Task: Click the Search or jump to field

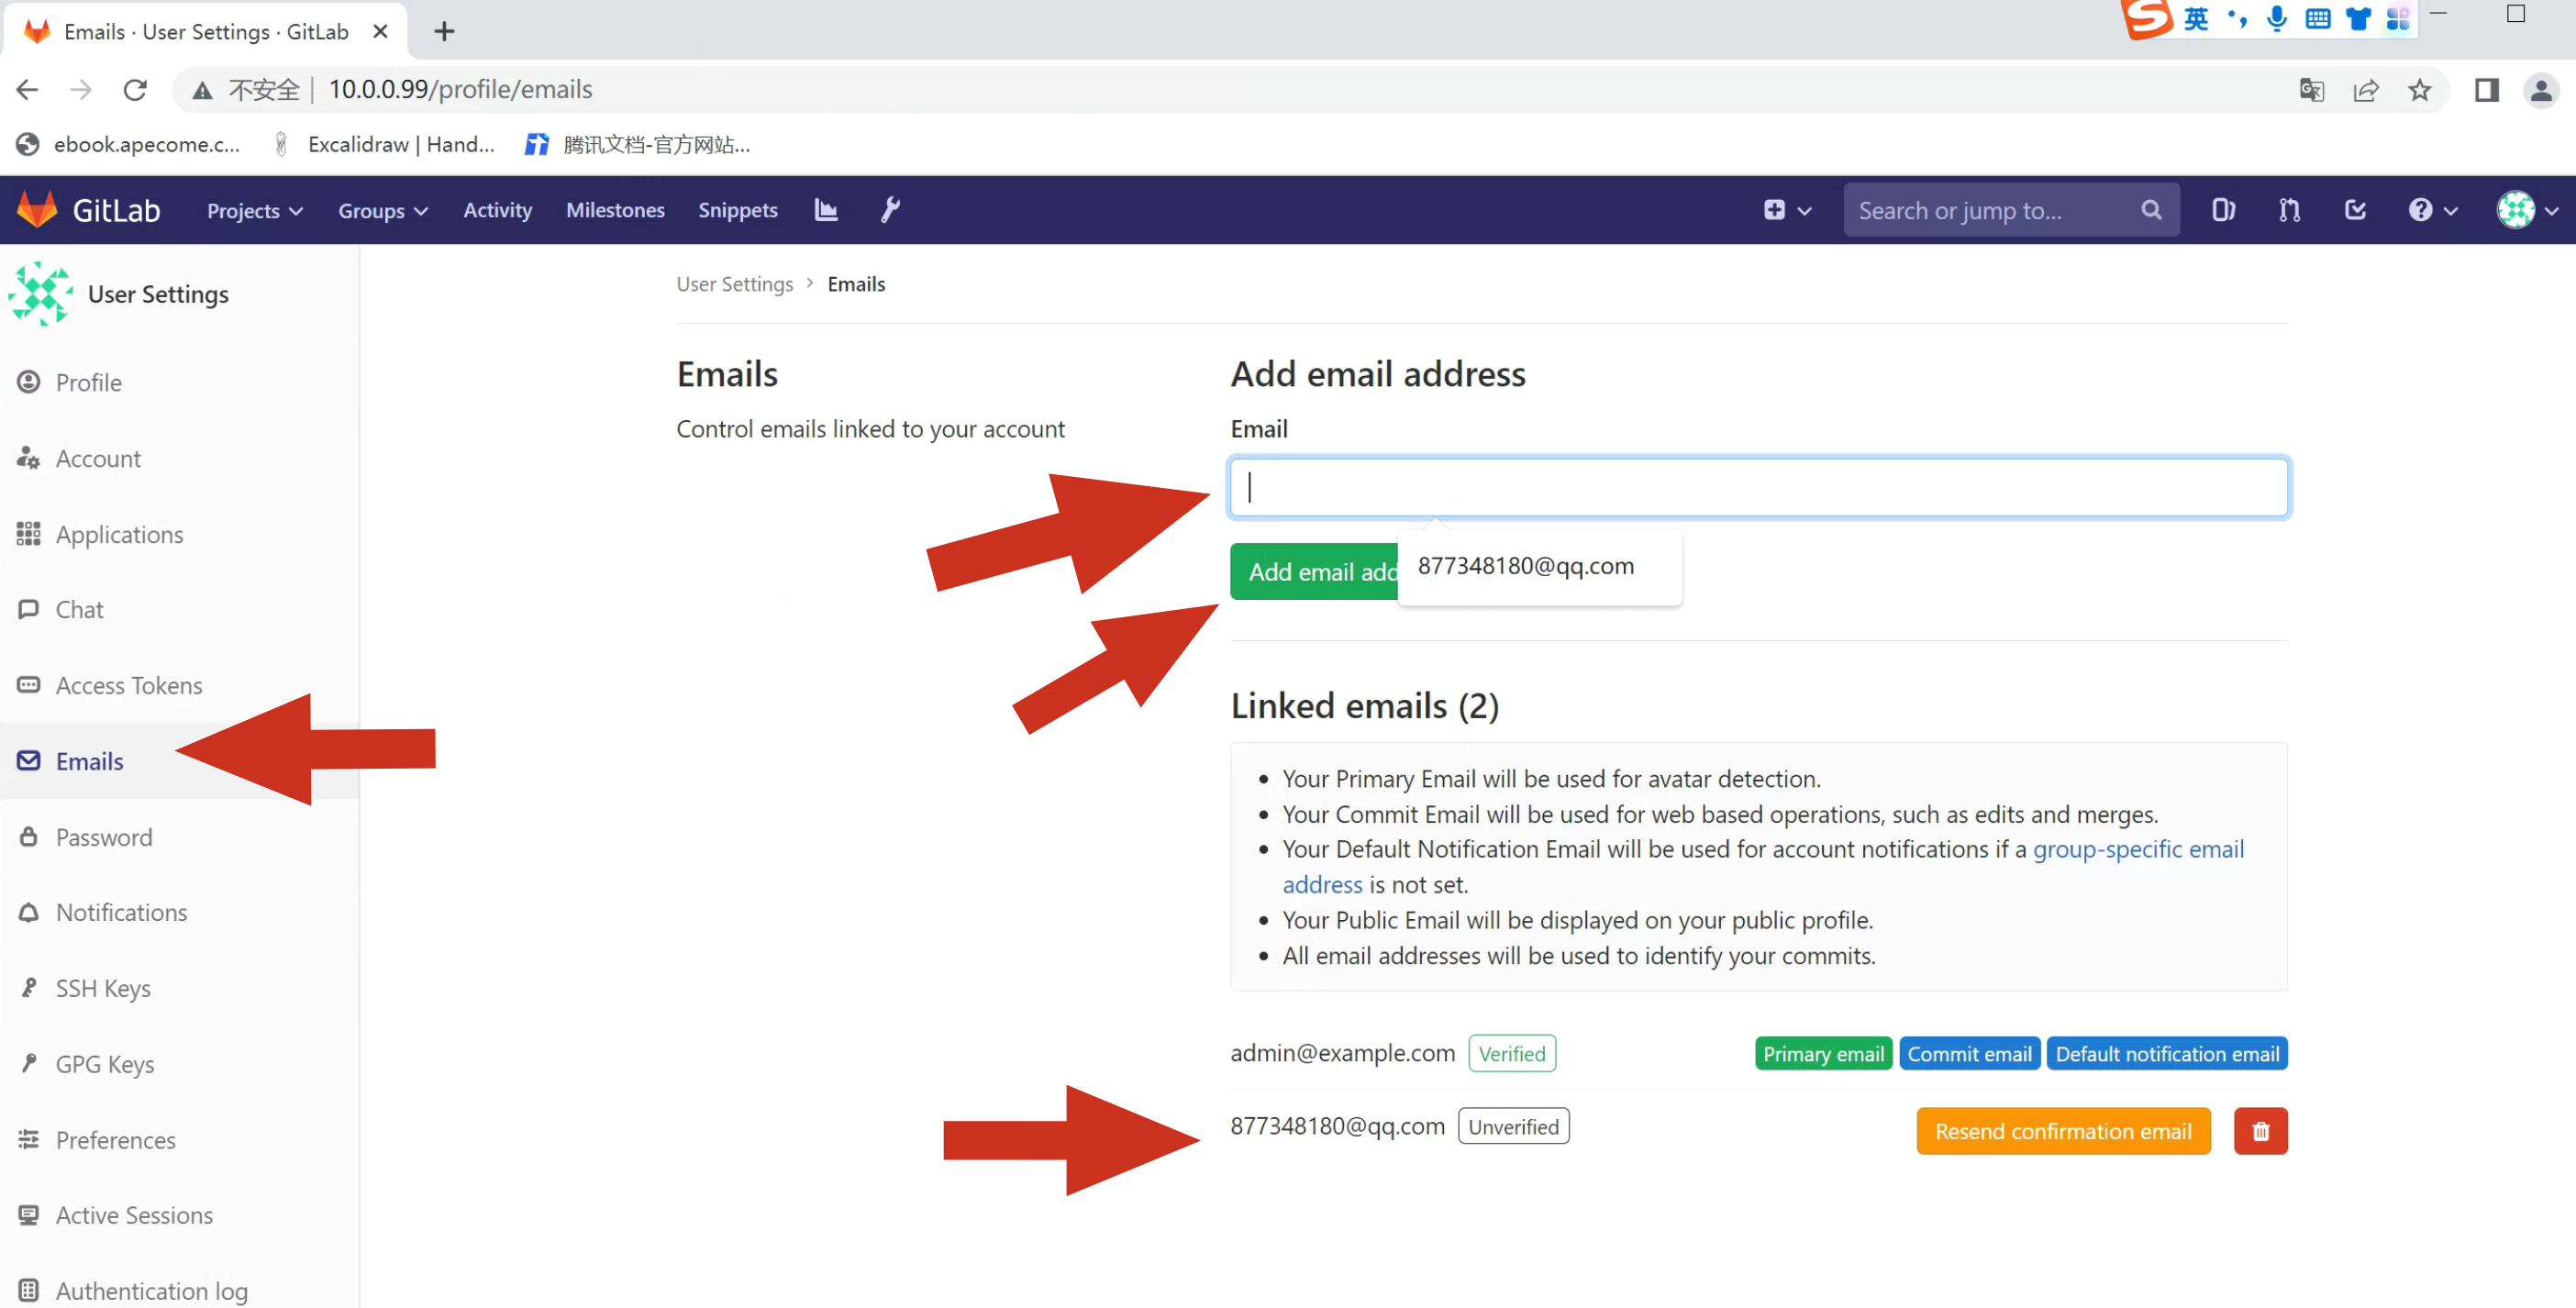Action: click(x=1990, y=210)
